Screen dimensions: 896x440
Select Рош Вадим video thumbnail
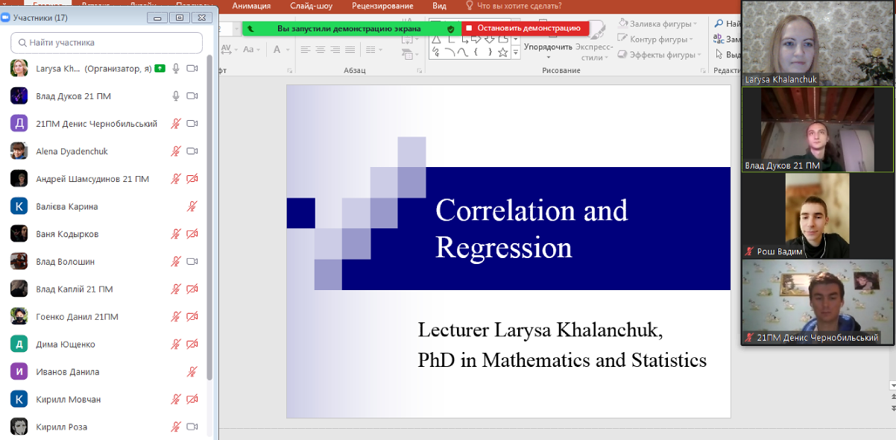coord(818,216)
